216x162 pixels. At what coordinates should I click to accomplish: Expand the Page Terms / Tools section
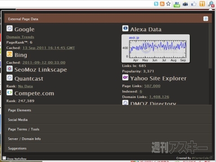[108, 129]
